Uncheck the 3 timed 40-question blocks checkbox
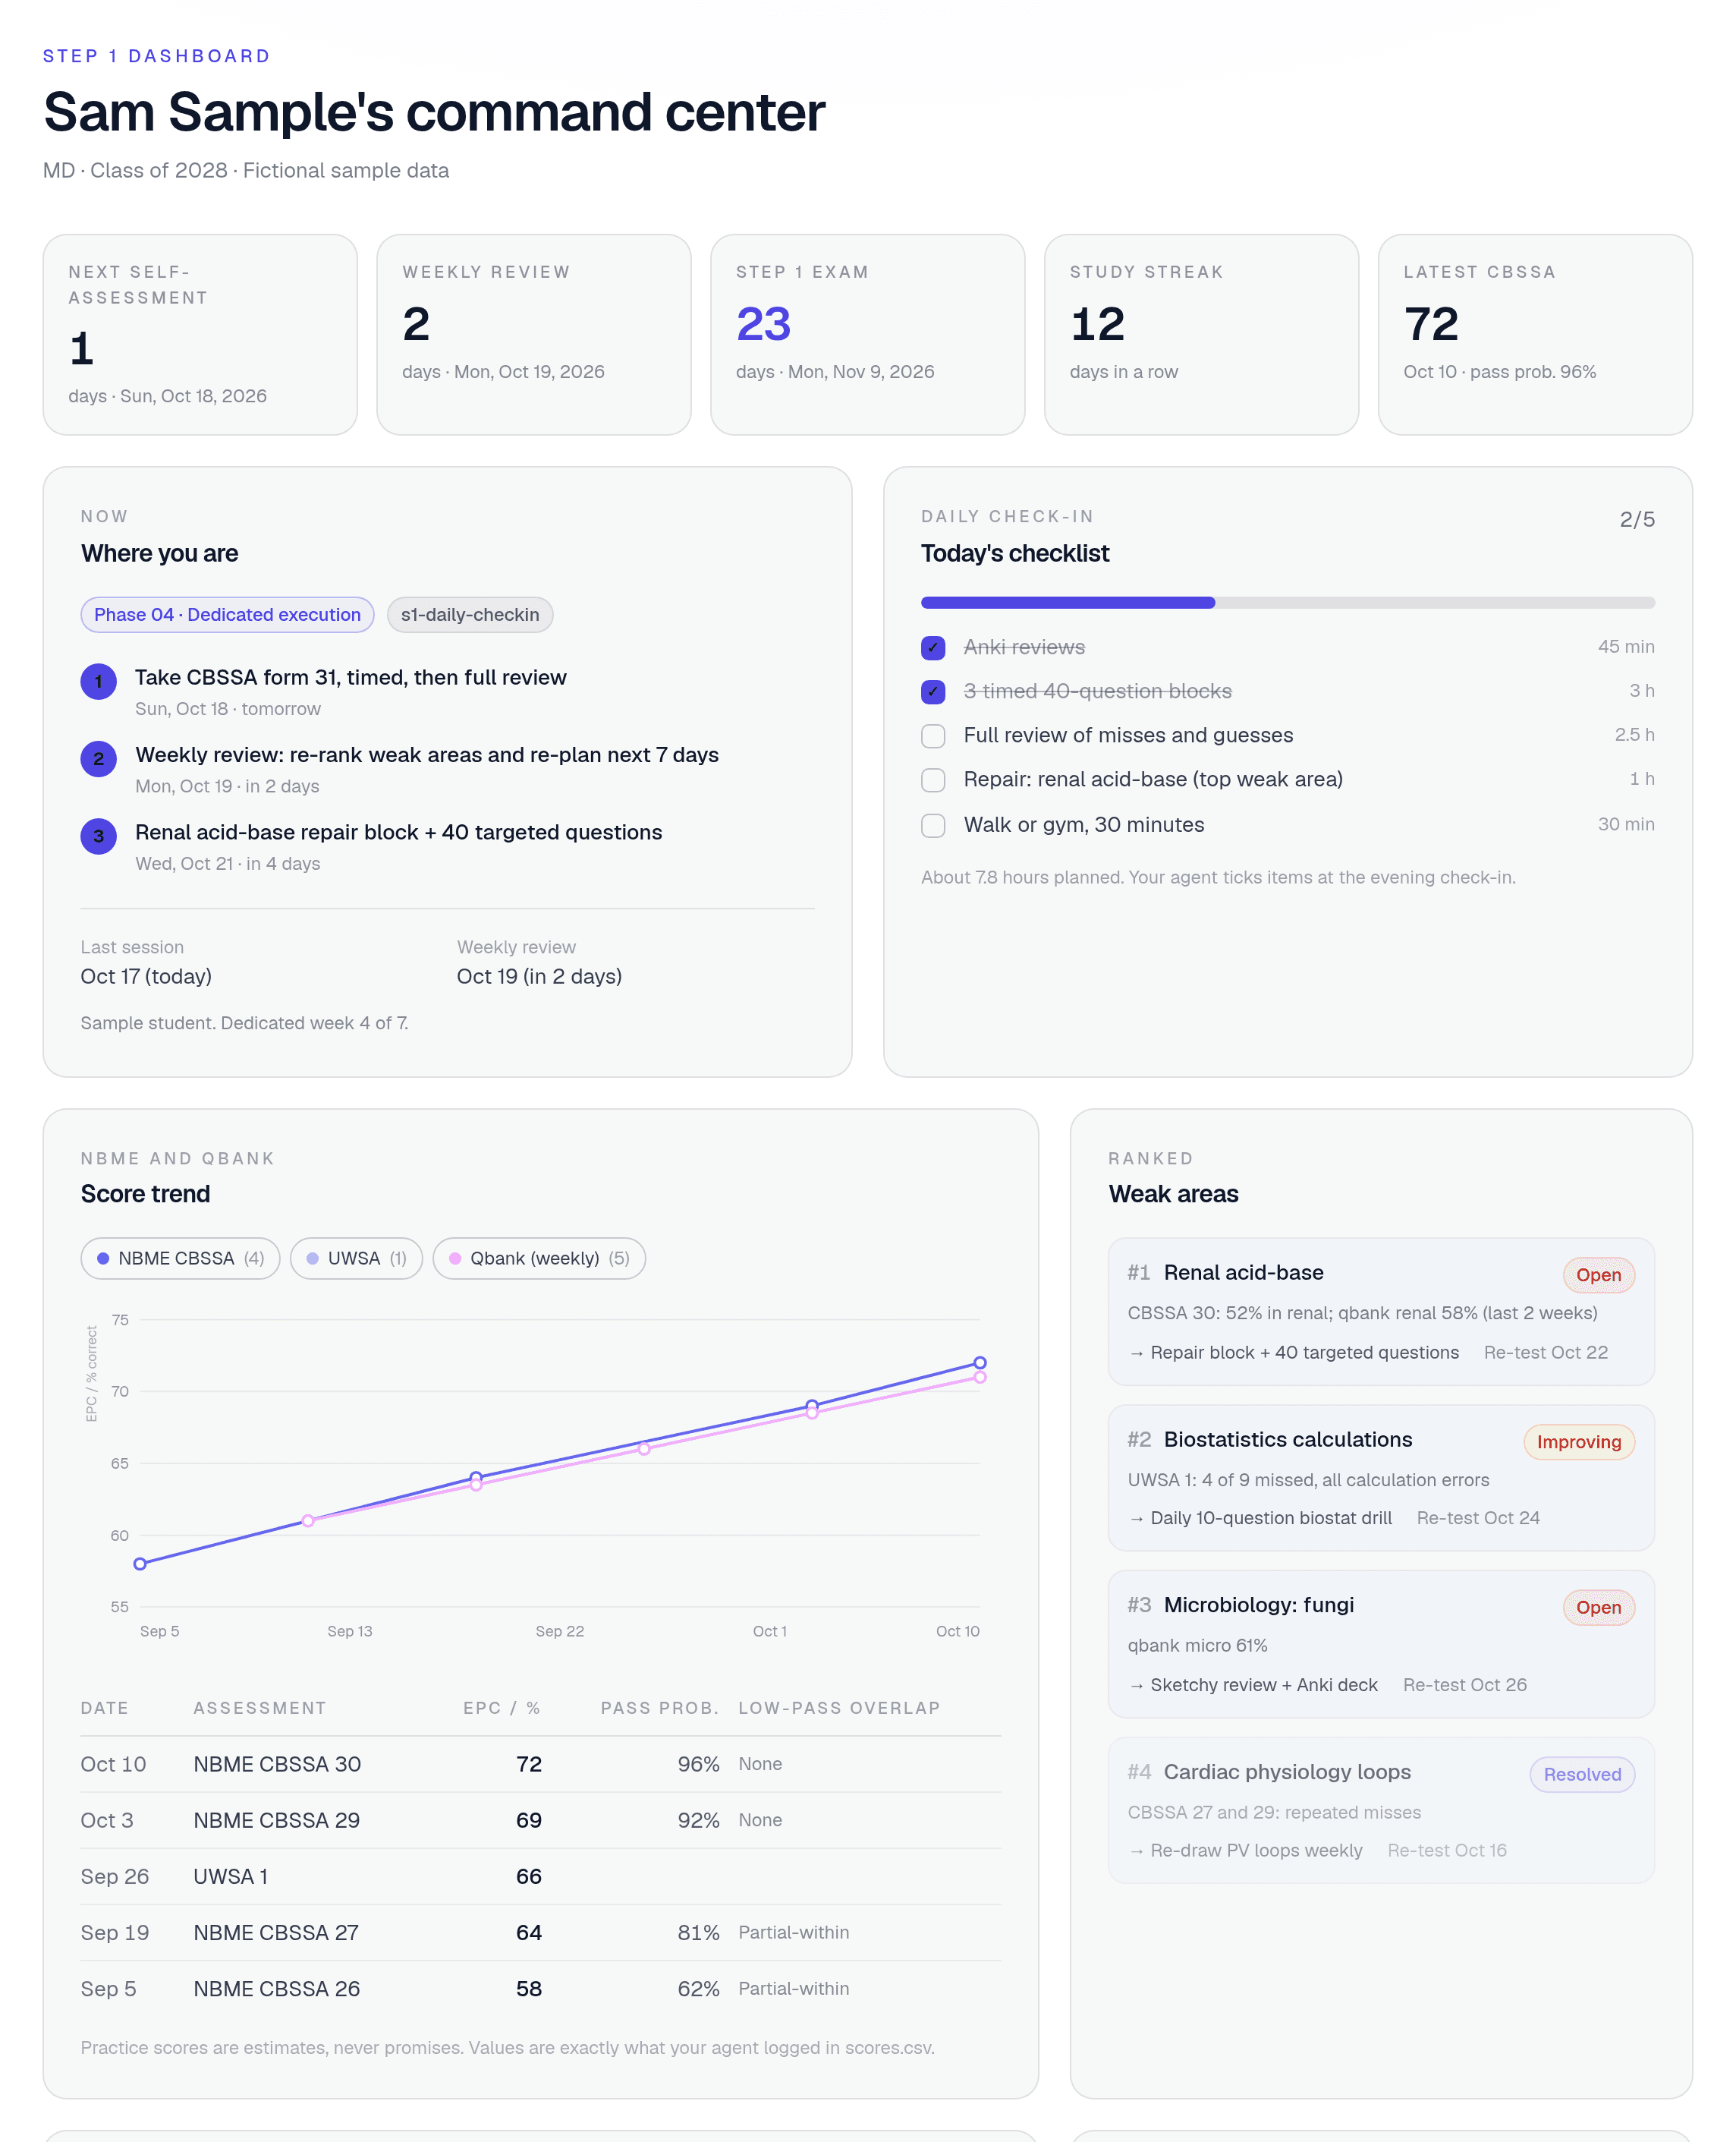Image resolution: width=1736 pixels, height=2142 pixels. pos(933,691)
